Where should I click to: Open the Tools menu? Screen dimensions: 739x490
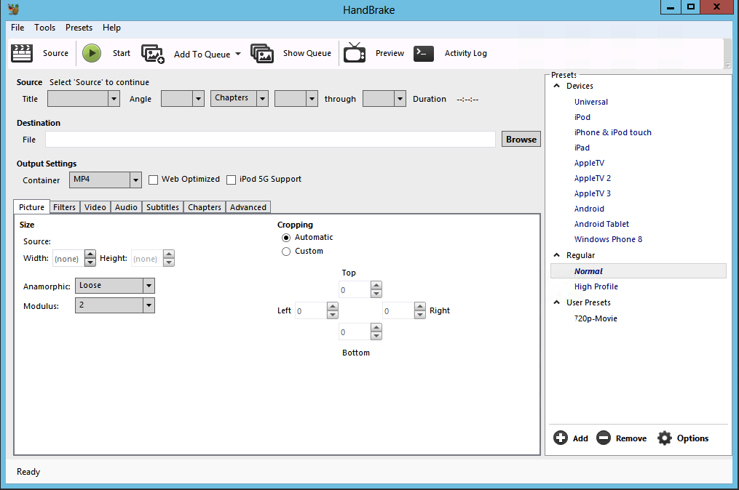(44, 28)
